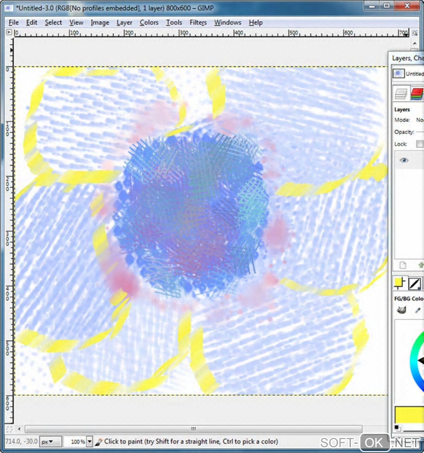This screenshot has height=453, width=424.
Task: Click the GIMP window title bar icon
Action: pyautogui.click(x=8, y=8)
